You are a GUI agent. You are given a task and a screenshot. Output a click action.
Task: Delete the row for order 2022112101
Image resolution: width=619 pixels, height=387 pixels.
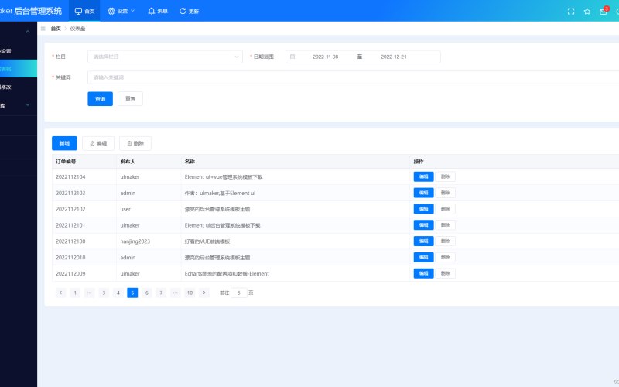pos(446,225)
